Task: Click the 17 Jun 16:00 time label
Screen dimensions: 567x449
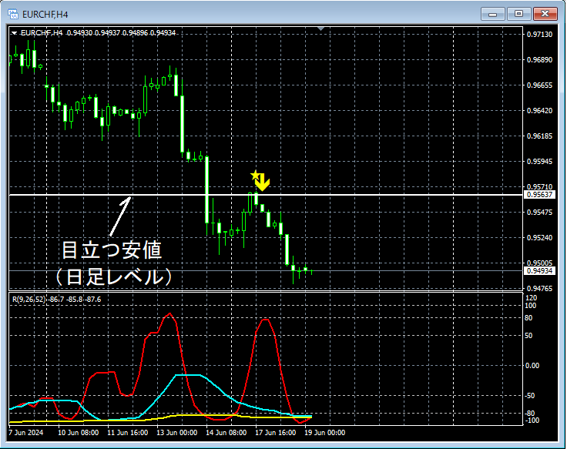Action: [x=276, y=433]
